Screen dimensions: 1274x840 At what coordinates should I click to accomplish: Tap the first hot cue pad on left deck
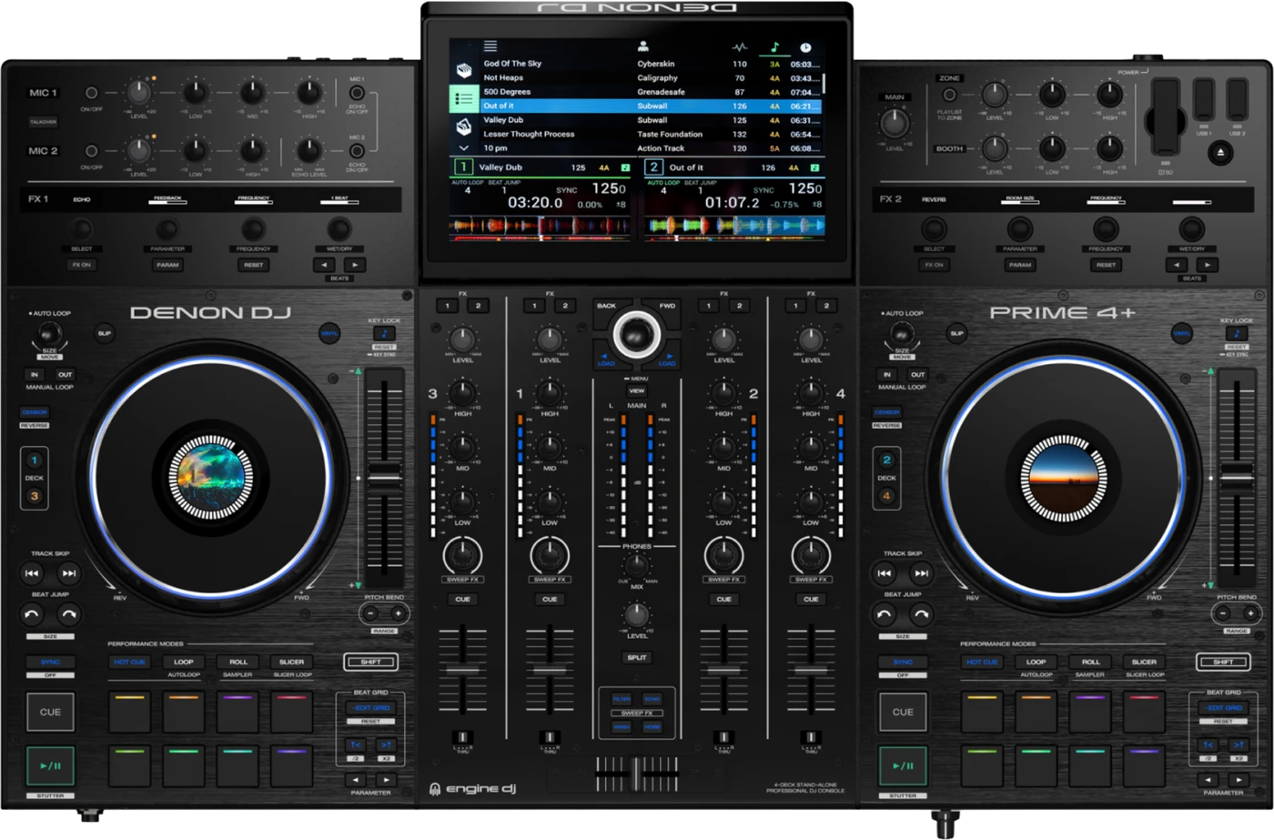pos(130,712)
